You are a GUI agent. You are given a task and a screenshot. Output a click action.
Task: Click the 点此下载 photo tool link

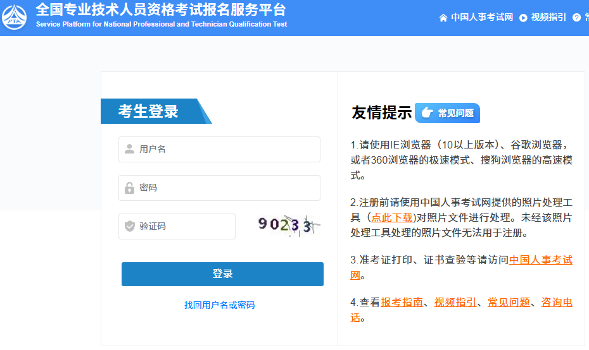[x=392, y=217]
